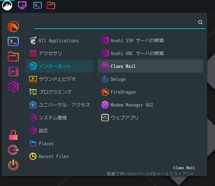Select the システム管理 category
215x186 pixels.
(59, 118)
